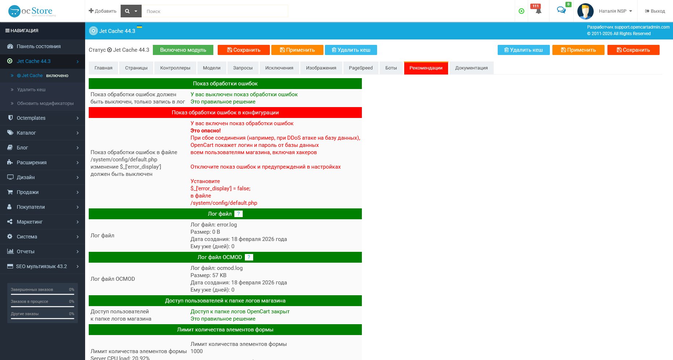Click the left Удалить кеш button
The width and height of the screenshot is (673, 360).
point(351,50)
